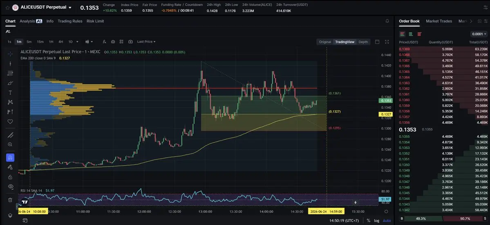This screenshot has width=490, height=225.
Task: Toggle stay in drawing mode
Action: [10, 167]
